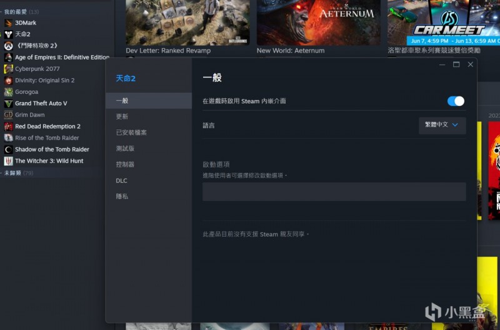
Task: Click Shadow of the Tomb Raider icon
Action: tap(8, 149)
